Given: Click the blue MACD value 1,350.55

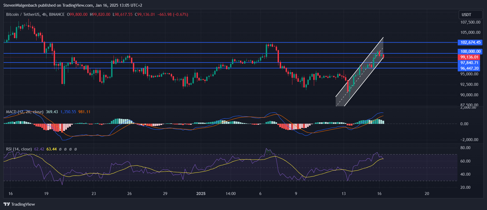Looking at the screenshot, I should [x=68, y=112].
